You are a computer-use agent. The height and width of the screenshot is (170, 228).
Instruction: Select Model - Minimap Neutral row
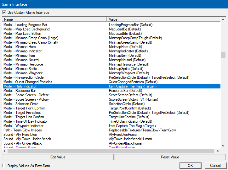(111, 60)
